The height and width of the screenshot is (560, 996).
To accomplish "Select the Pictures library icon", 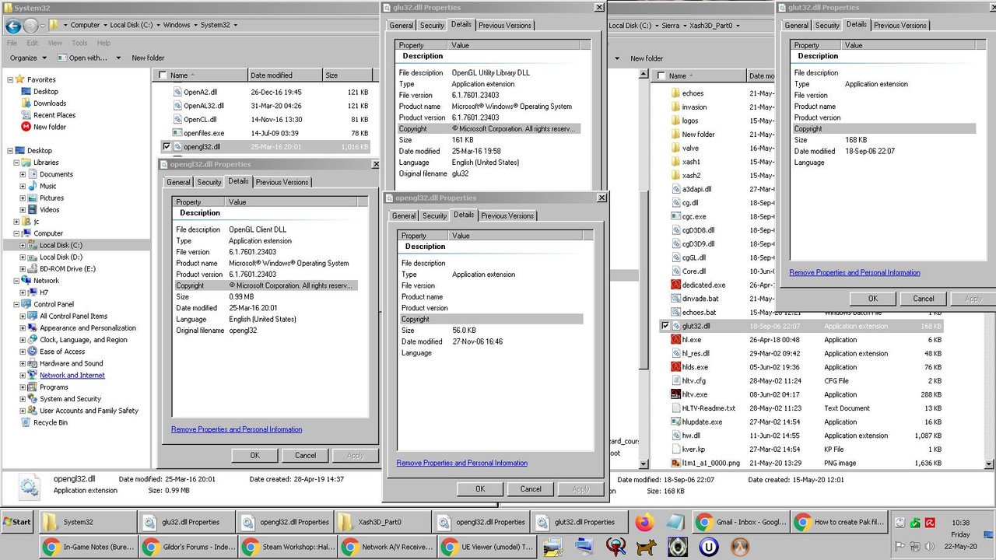I will point(33,198).
